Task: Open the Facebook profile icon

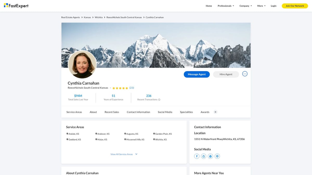Action: [x=197, y=156]
